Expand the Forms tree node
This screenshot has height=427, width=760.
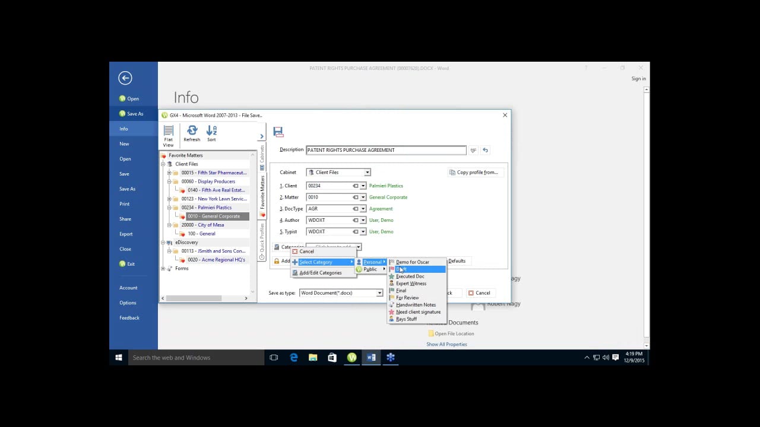tap(163, 269)
